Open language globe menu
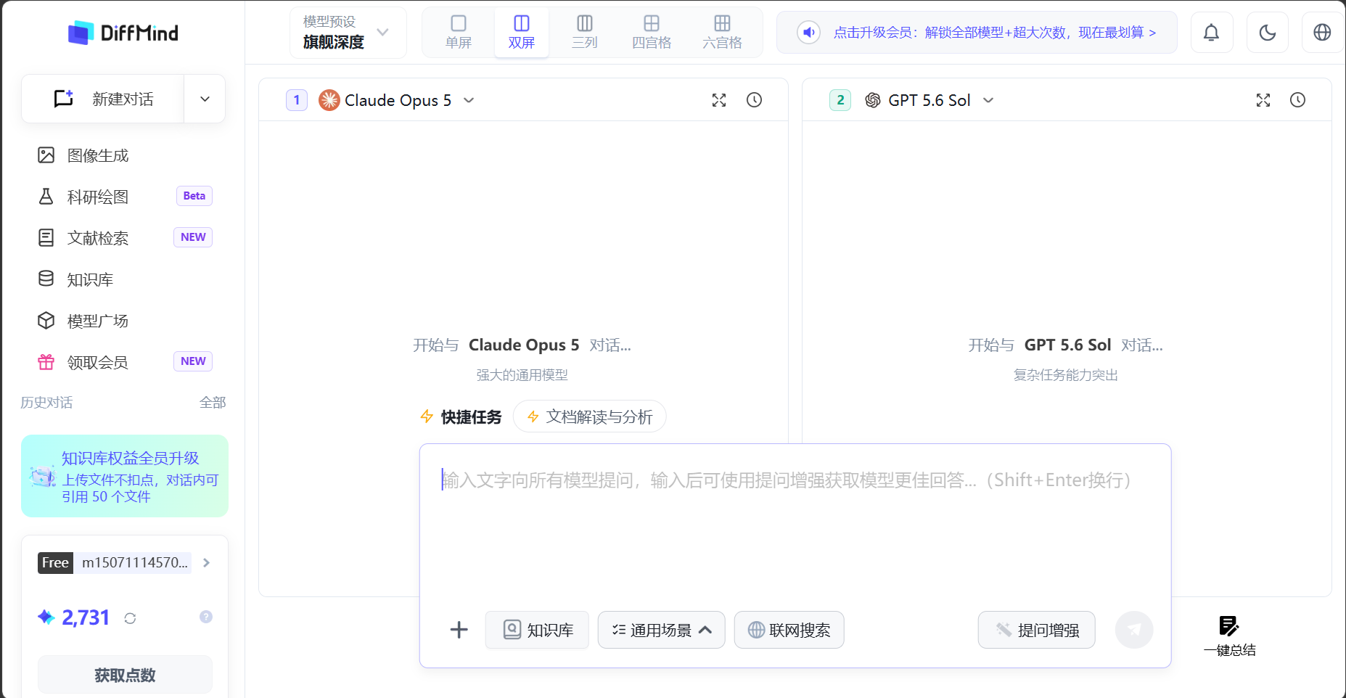1346x698 pixels. point(1323,33)
